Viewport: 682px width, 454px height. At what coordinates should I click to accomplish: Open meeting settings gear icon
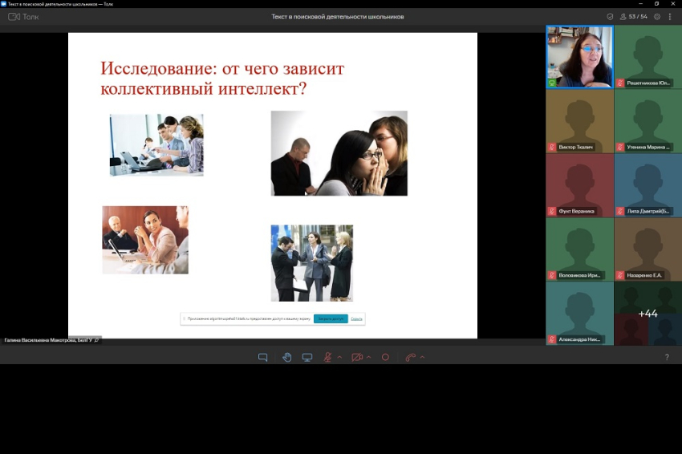point(657,17)
